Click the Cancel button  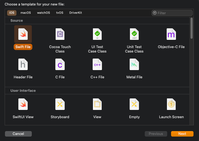pos(18,134)
